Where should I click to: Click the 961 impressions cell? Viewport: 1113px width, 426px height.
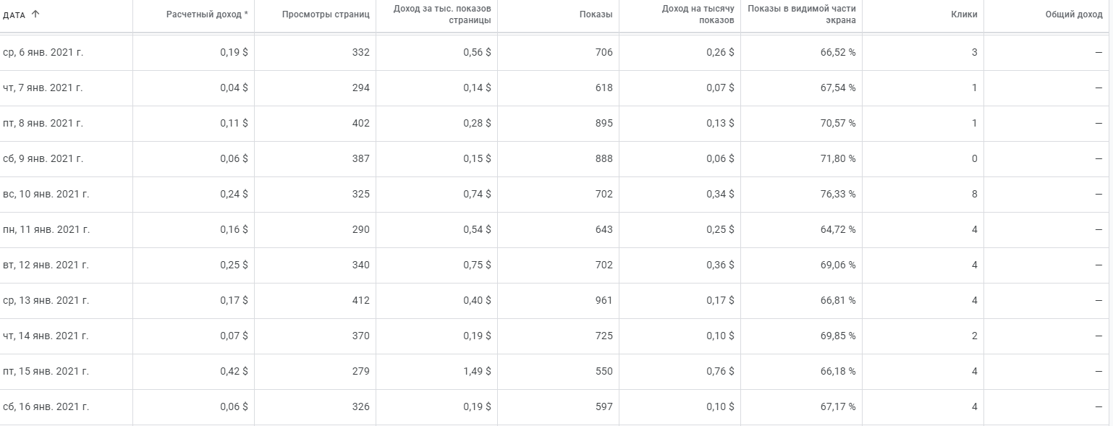pyautogui.click(x=604, y=300)
